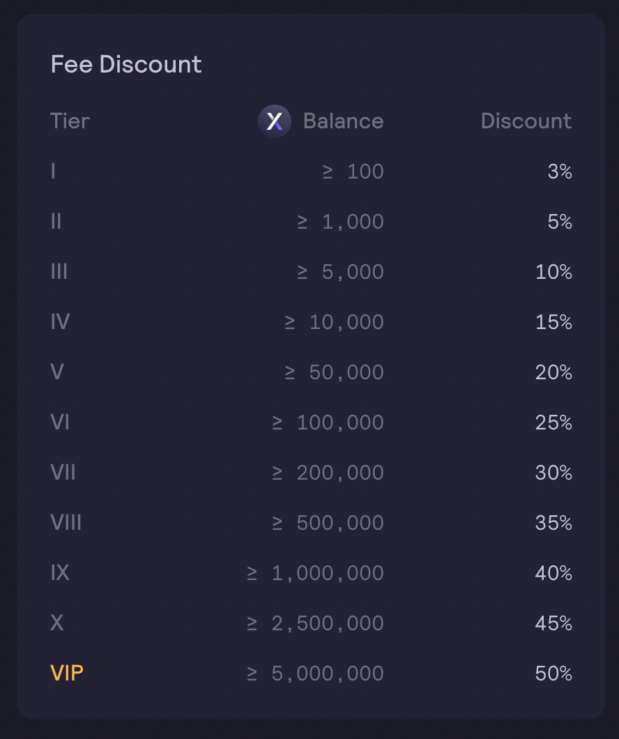This screenshot has width=619, height=739.
Task: Select the Discount column header
Action: (526, 121)
